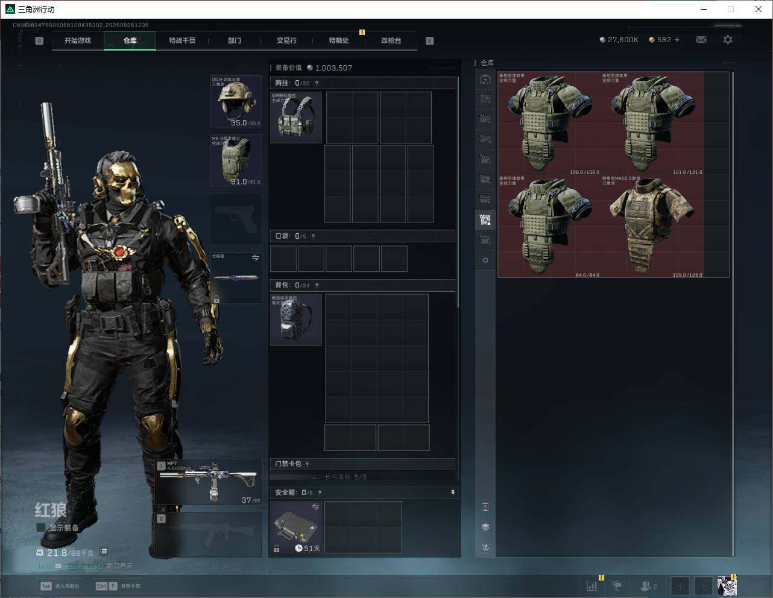
Task: Click the first empty 口袋 pocket slot
Action: point(283,259)
